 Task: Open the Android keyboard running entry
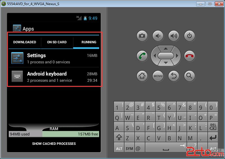point(54,77)
